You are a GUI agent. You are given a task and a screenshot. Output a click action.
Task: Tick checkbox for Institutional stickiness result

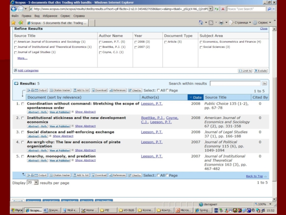point(23,118)
